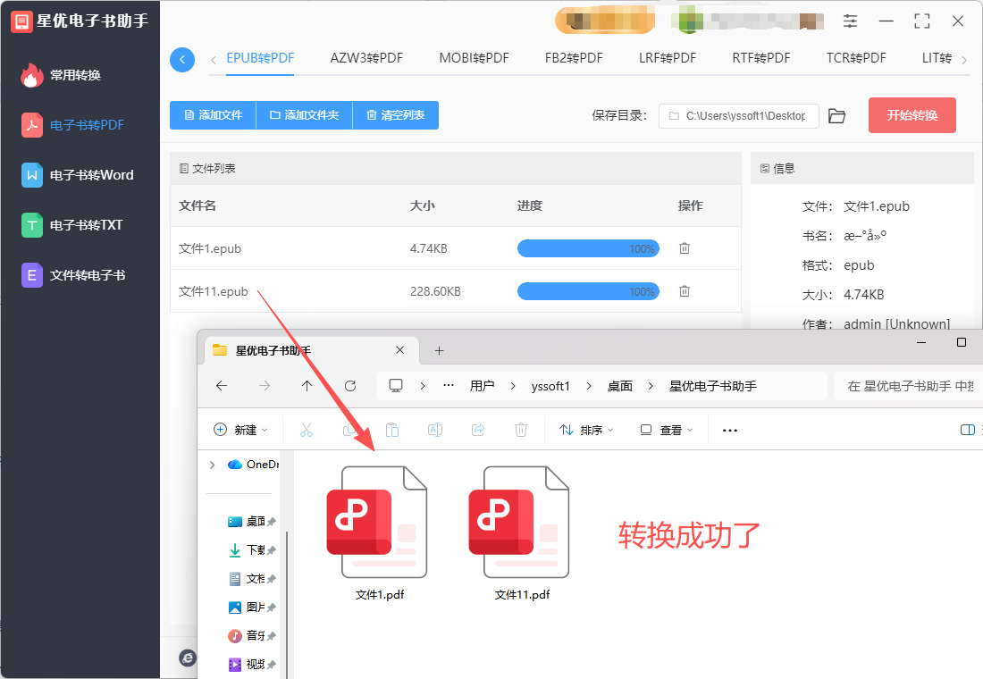The height and width of the screenshot is (679, 983).
Task: Select the 文件11.pdf file thumbnail
Action: [519, 522]
